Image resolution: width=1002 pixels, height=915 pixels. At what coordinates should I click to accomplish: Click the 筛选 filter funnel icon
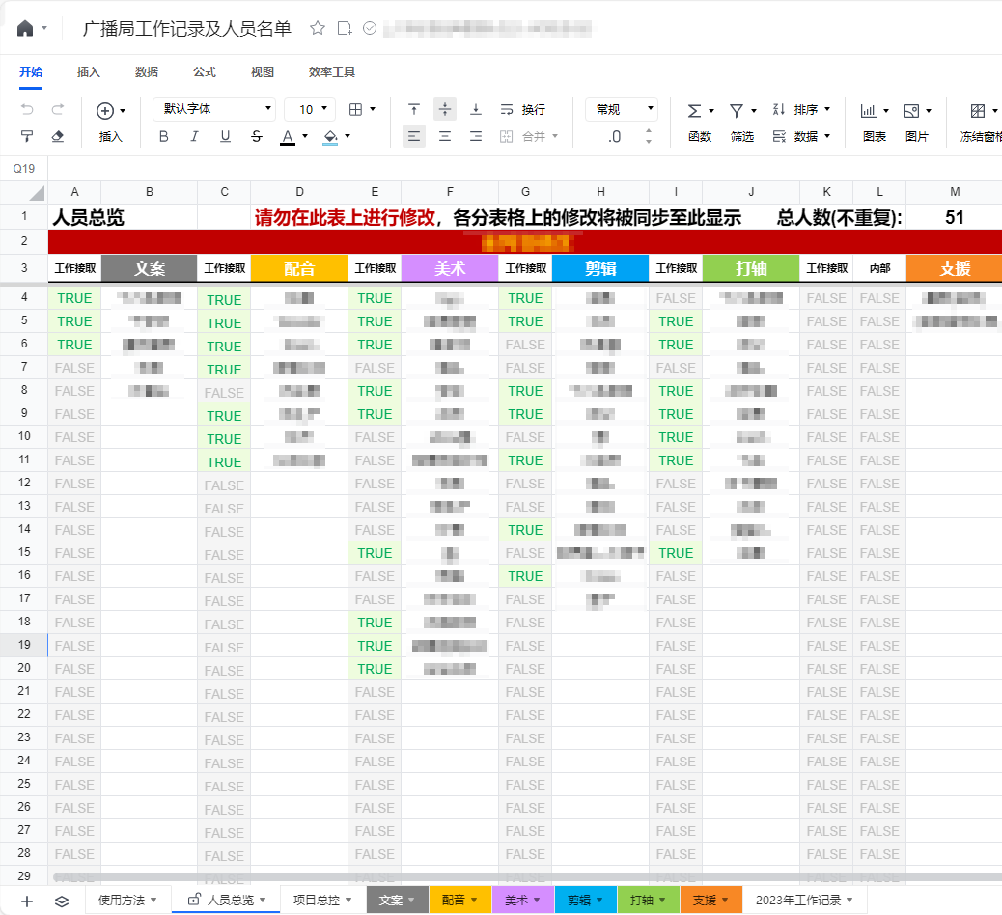(737, 110)
